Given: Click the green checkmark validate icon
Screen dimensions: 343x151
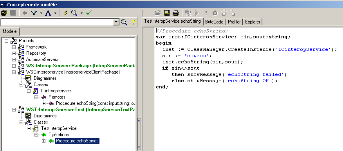Looking at the screenshot, I should 88,13.
